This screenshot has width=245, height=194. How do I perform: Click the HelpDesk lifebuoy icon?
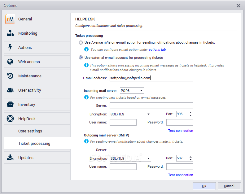click(x=10, y=119)
